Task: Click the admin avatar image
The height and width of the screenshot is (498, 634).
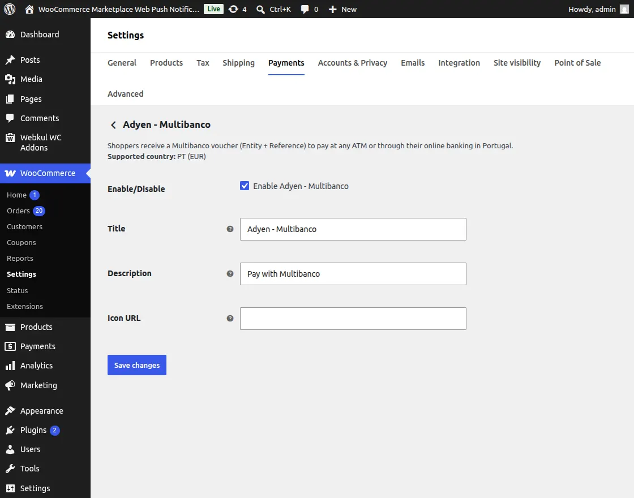Action: (624, 9)
